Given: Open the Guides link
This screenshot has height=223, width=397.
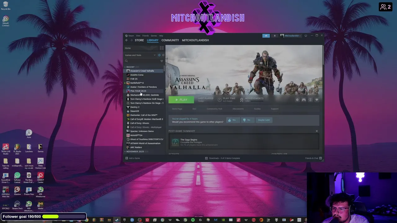Looking at the screenshot, I should [x=257, y=109].
